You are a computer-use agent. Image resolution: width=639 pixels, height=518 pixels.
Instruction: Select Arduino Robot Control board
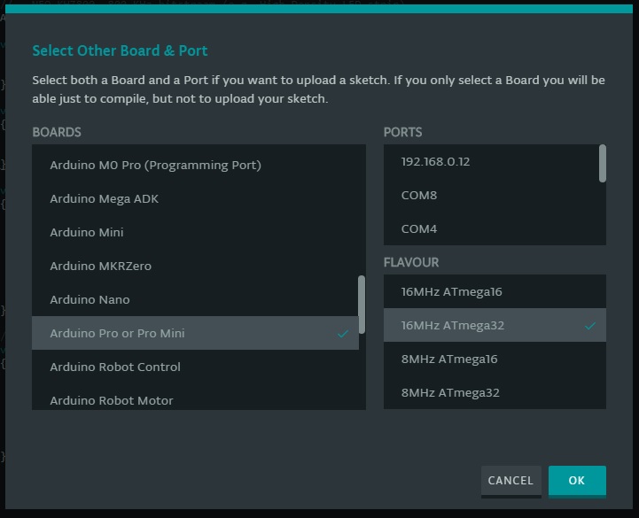pyautogui.click(x=115, y=367)
